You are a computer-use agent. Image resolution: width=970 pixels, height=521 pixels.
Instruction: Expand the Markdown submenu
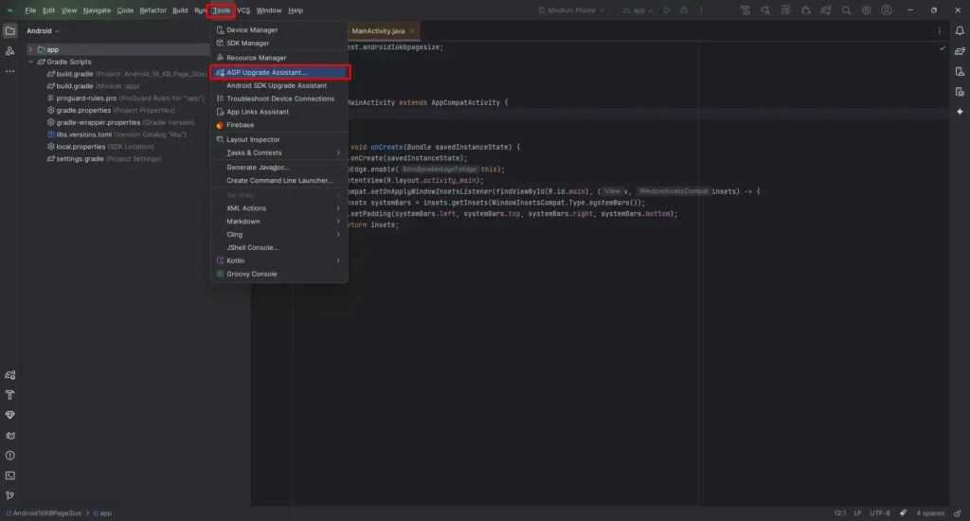click(279, 222)
